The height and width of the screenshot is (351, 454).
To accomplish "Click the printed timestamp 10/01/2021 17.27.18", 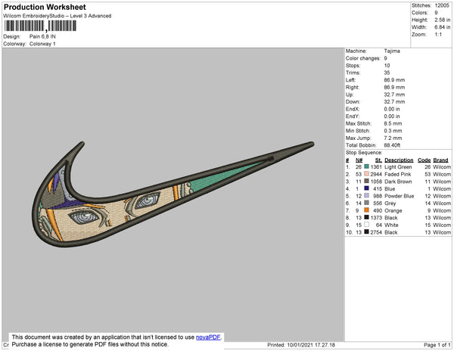I will click(311, 345).
